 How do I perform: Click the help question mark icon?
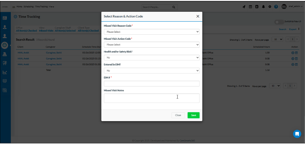coord(276,7)
